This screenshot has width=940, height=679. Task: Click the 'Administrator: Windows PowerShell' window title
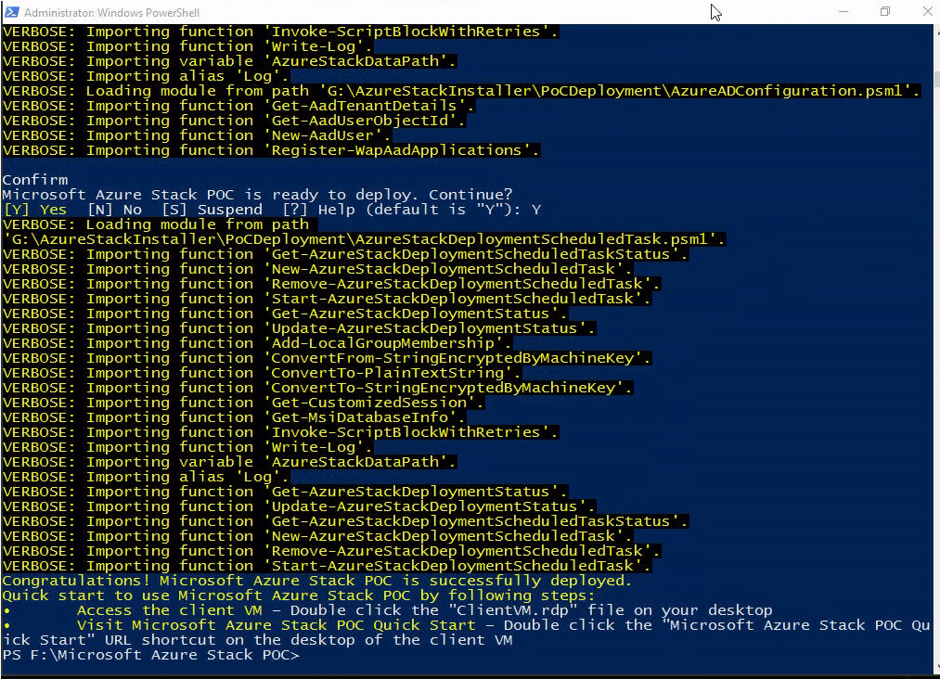click(111, 12)
